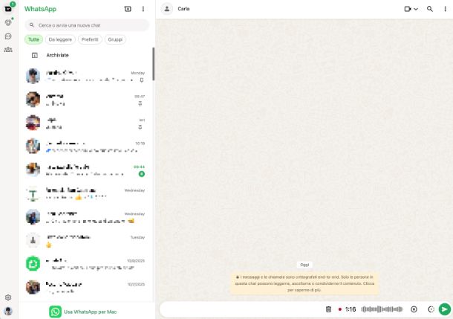The height and width of the screenshot is (319, 453).
Task: Open the chat timestamped 10:19
Action: click(x=86, y=146)
